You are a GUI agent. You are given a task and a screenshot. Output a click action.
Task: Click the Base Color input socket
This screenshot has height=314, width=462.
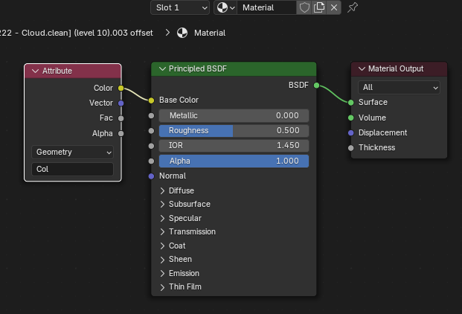coord(151,100)
